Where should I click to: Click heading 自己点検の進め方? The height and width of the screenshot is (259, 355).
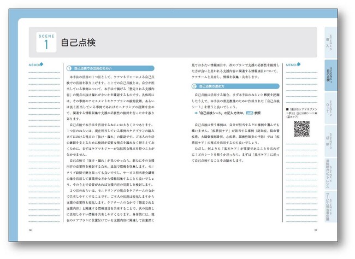212,86
